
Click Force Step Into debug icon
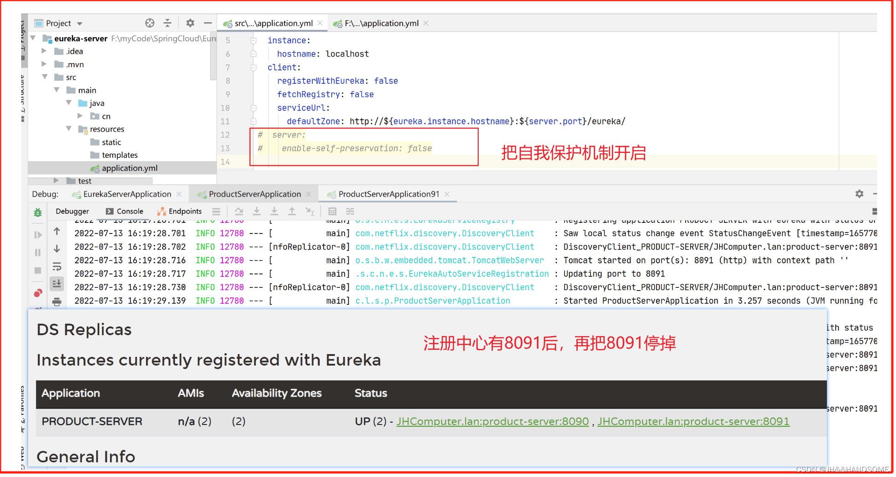tap(274, 211)
